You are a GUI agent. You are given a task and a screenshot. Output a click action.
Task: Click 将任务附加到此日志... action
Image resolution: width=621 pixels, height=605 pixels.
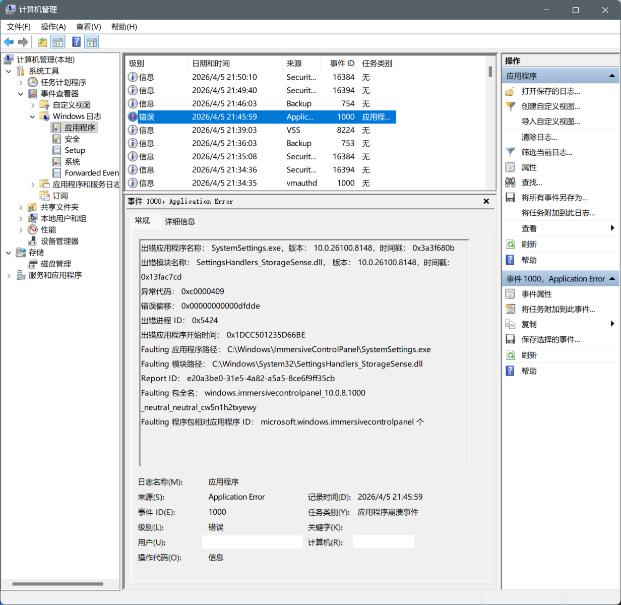click(x=558, y=213)
